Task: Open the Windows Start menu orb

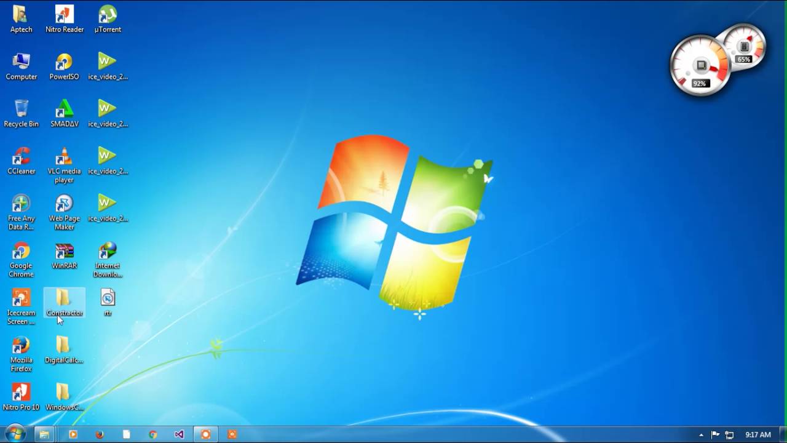Action: click(15, 434)
